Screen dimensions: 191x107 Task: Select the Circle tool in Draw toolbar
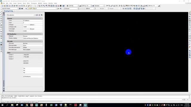pos(1,25)
